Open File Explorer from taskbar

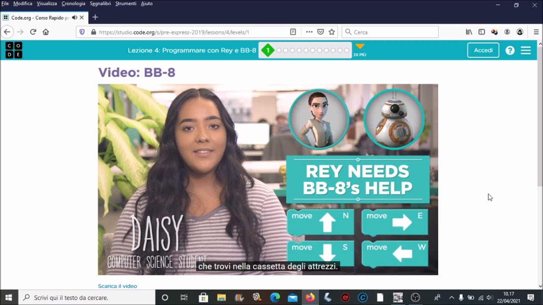coord(221,297)
